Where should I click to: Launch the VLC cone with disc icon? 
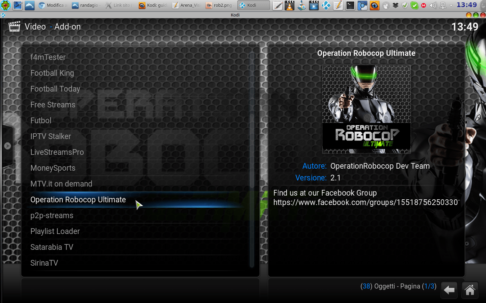click(x=302, y=5)
